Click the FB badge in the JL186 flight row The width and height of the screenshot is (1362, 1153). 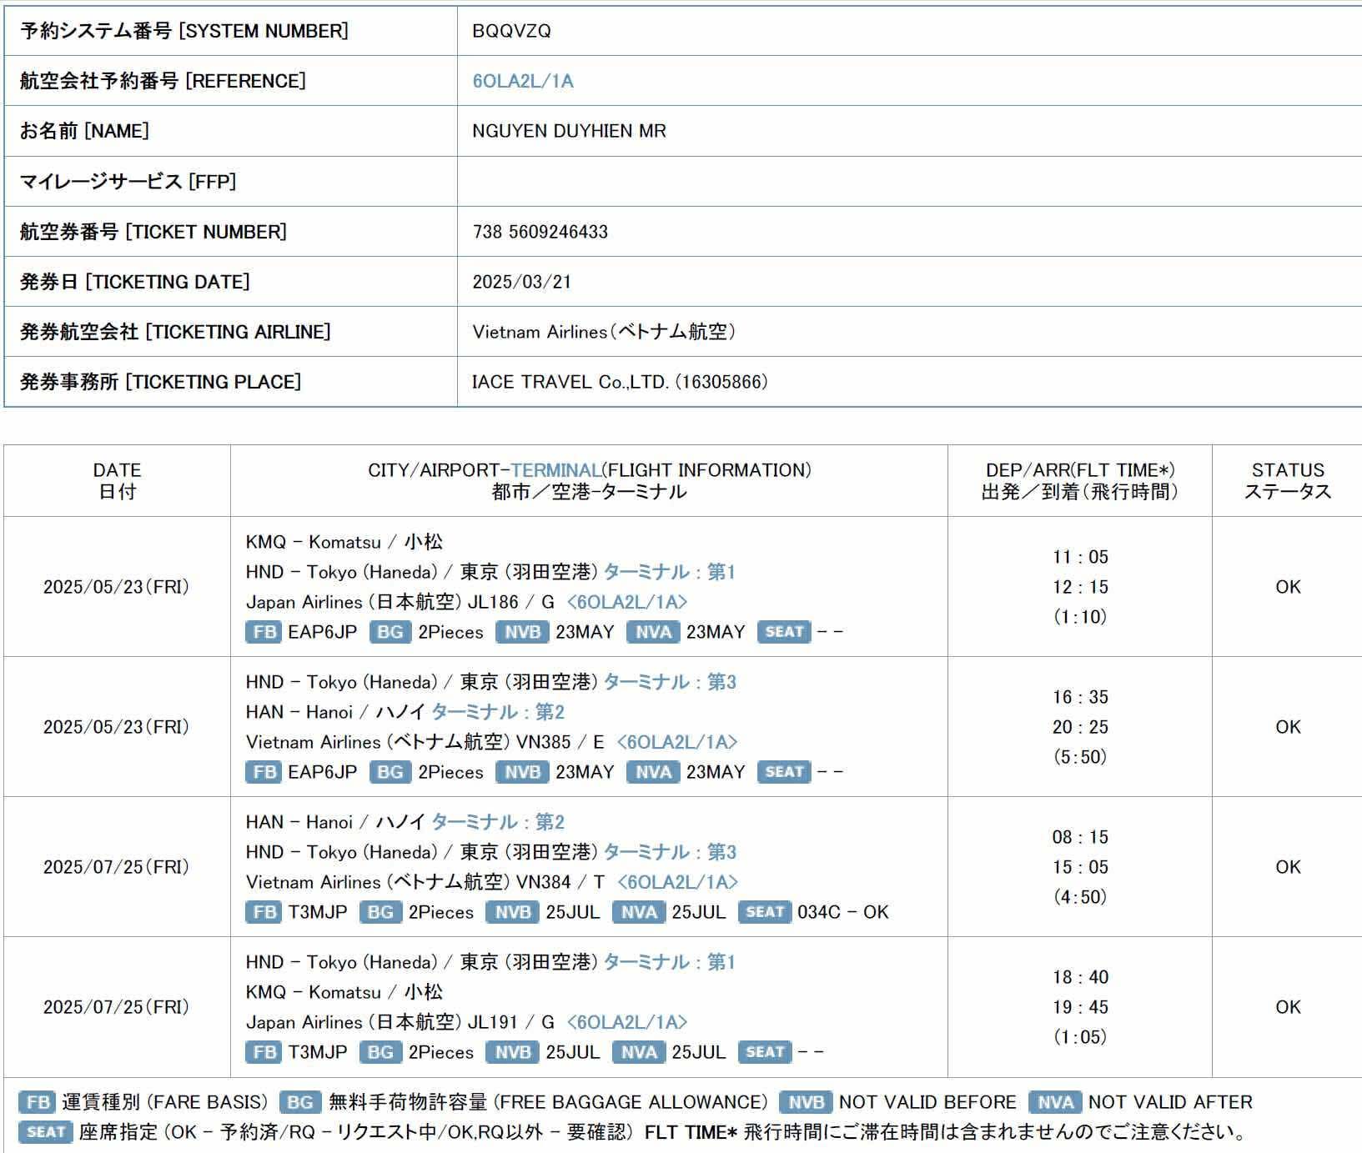[x=264, y=632]
